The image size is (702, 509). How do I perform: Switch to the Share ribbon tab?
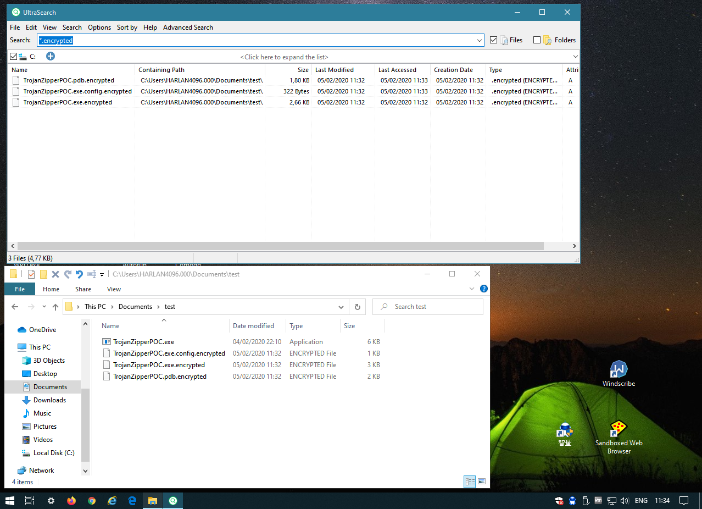pos(83,289)
